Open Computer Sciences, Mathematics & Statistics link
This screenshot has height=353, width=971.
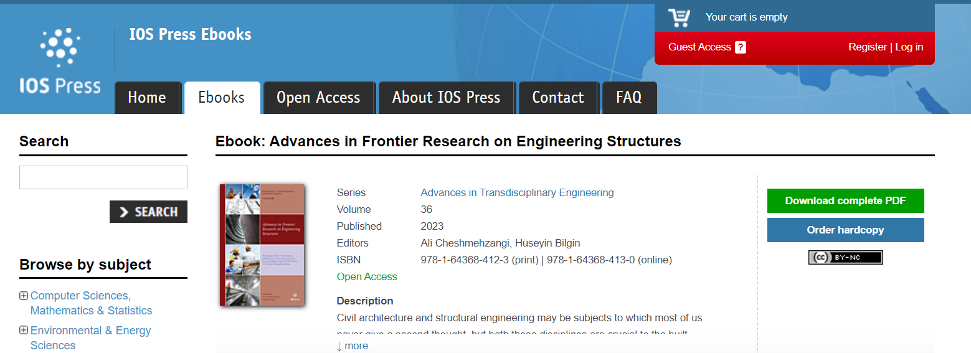click(91, 303)
